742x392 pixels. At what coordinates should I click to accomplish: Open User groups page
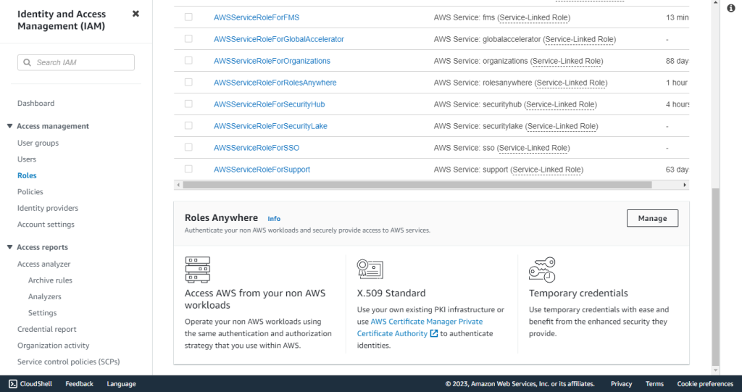point(38,143)
